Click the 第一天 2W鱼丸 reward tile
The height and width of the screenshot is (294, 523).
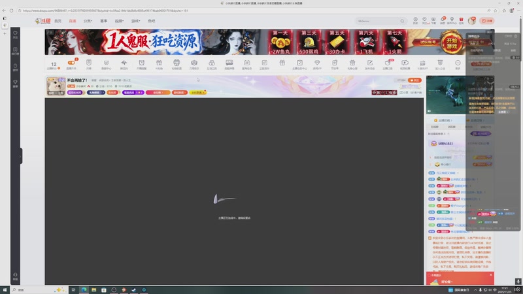pos(280,42)
